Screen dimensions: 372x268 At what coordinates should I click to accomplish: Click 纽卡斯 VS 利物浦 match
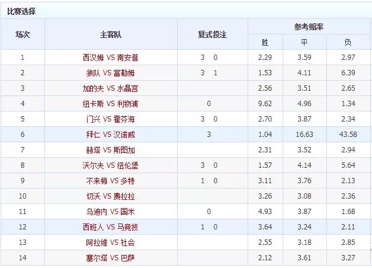point(111,104)
